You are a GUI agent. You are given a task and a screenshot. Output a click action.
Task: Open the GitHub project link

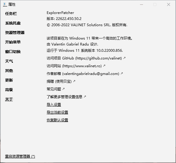coord(86,58)
